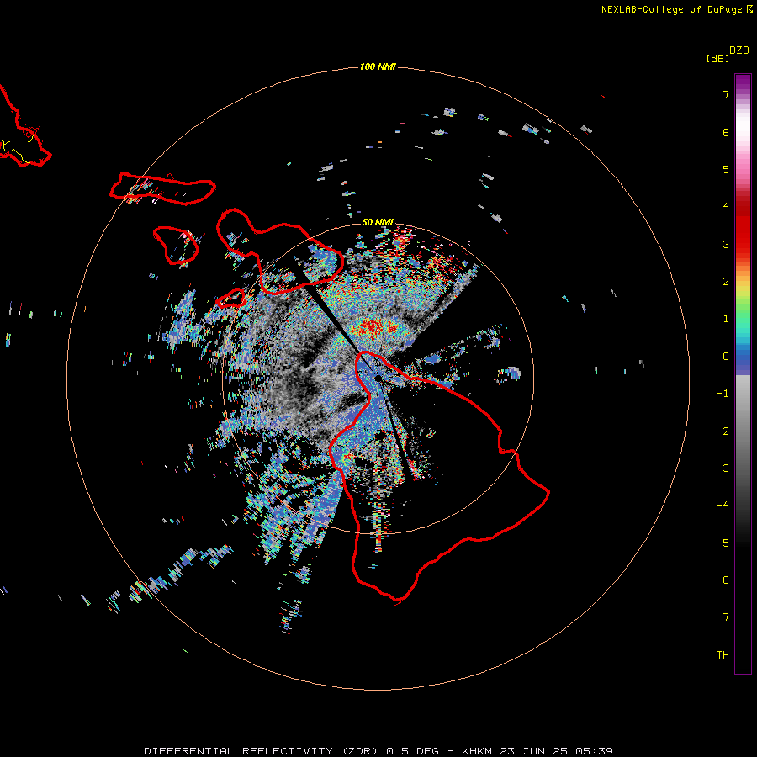This screenshot has width=757, height=757.
Task: Click the 0 value on color scale
Action: (726, 356)
